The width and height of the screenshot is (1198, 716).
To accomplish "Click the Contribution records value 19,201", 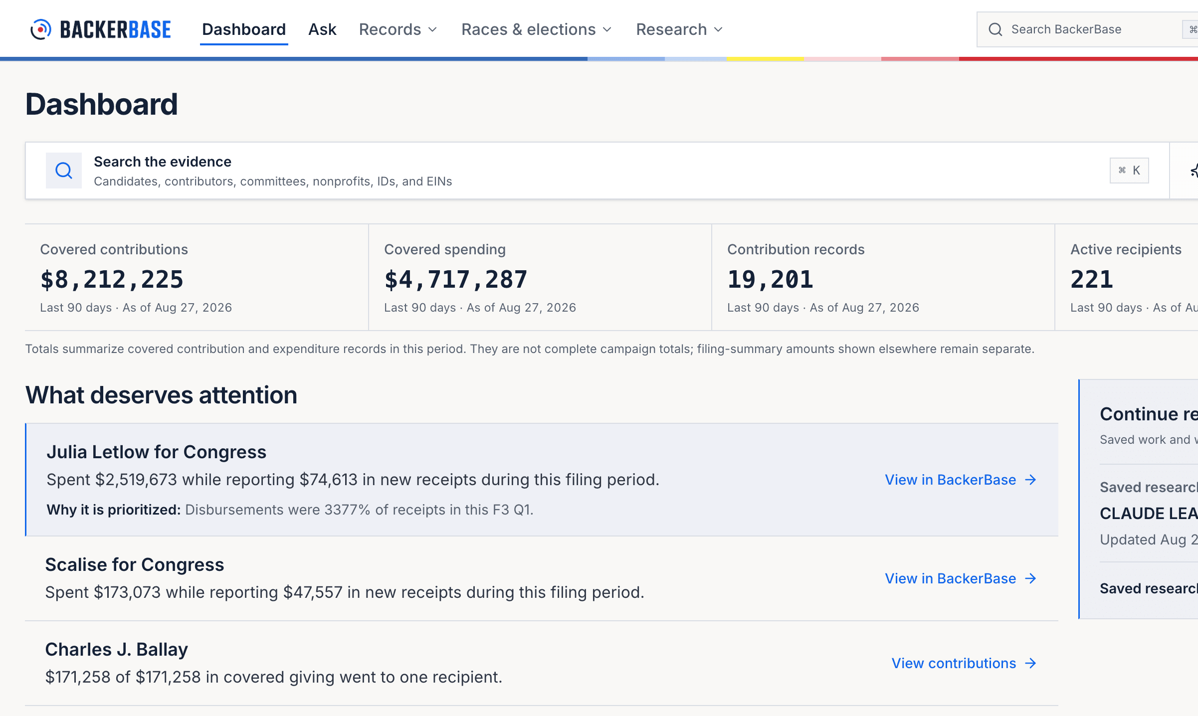I will (x=771, y=279).
